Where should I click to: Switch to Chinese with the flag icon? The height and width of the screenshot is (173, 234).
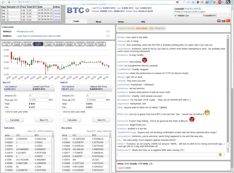[x=228, y=20]
